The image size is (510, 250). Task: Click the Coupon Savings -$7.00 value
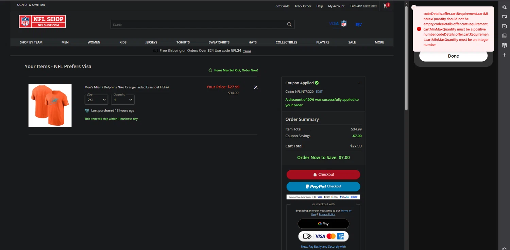[357, 136]
